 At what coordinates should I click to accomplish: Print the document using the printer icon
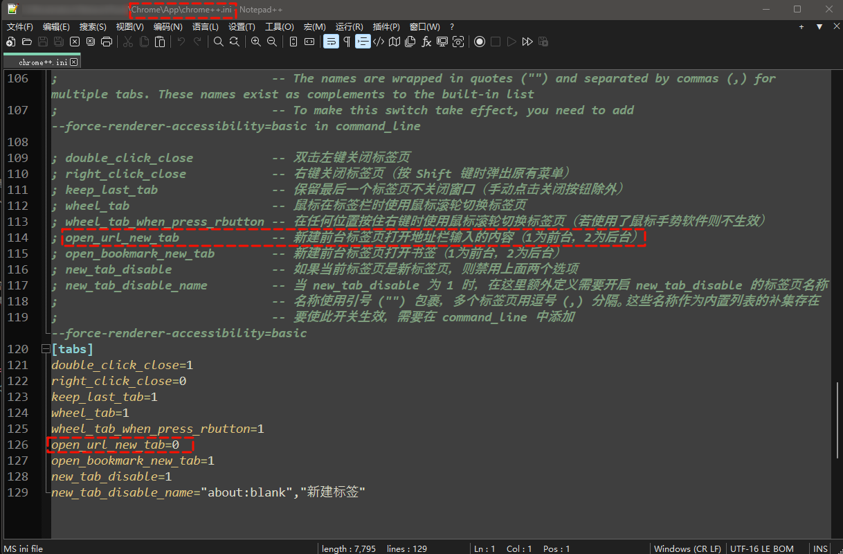tap(107, 42)
